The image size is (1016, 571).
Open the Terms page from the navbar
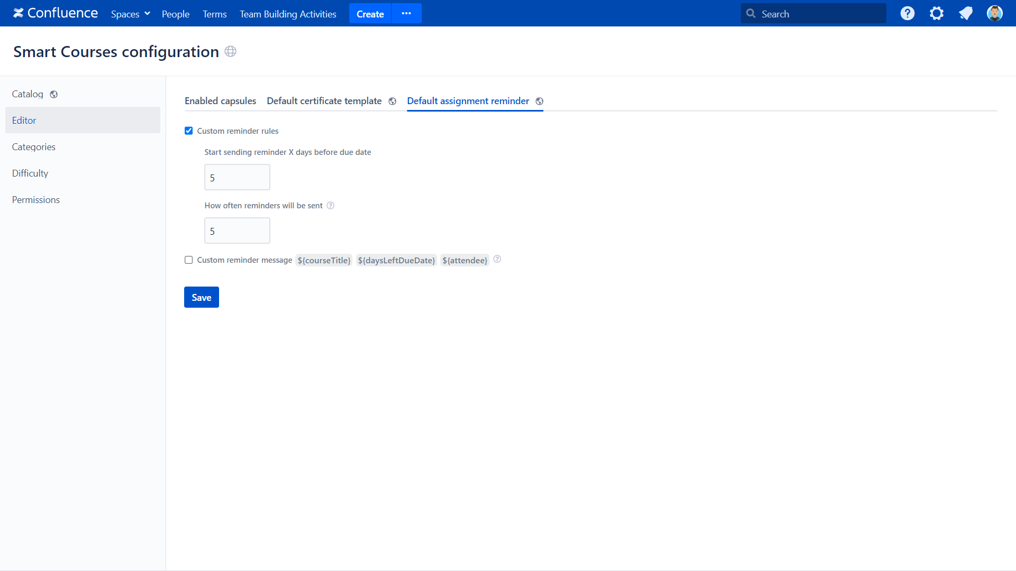pyautogui.click(x=214, y=14)
